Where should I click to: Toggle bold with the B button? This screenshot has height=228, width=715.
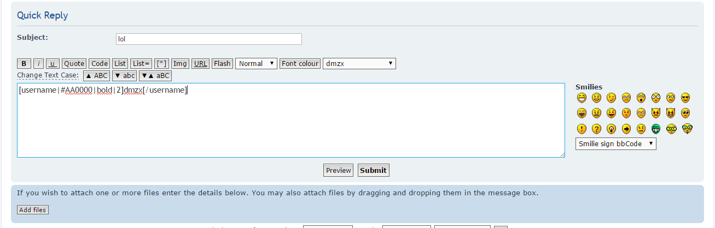[x=24, y=64]
